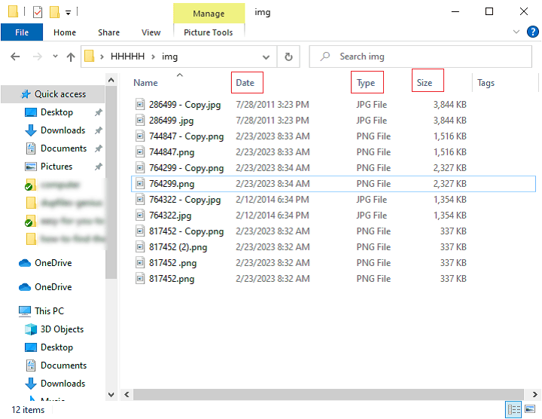
Task: Go forward with the Forward arrow
Action: [37, 57]
